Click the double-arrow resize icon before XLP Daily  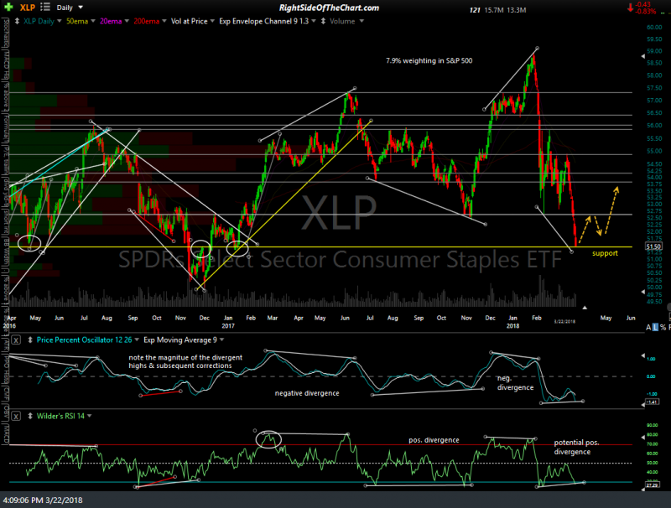coord(16,21)
